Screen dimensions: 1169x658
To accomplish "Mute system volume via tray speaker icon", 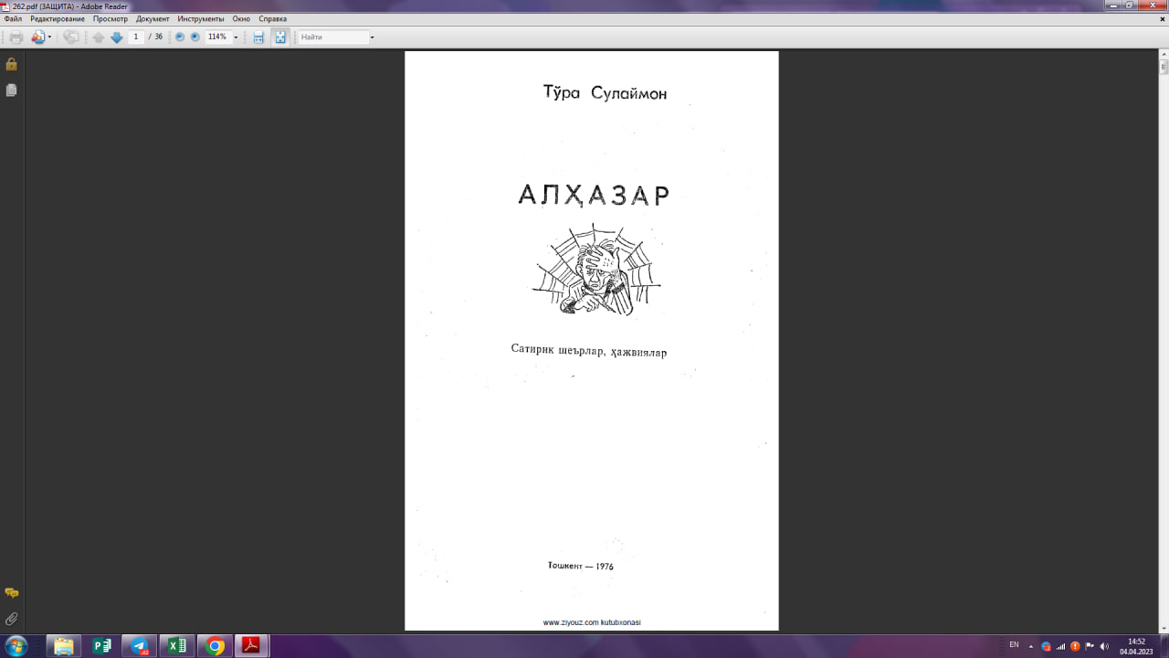I will (1104, 646).
